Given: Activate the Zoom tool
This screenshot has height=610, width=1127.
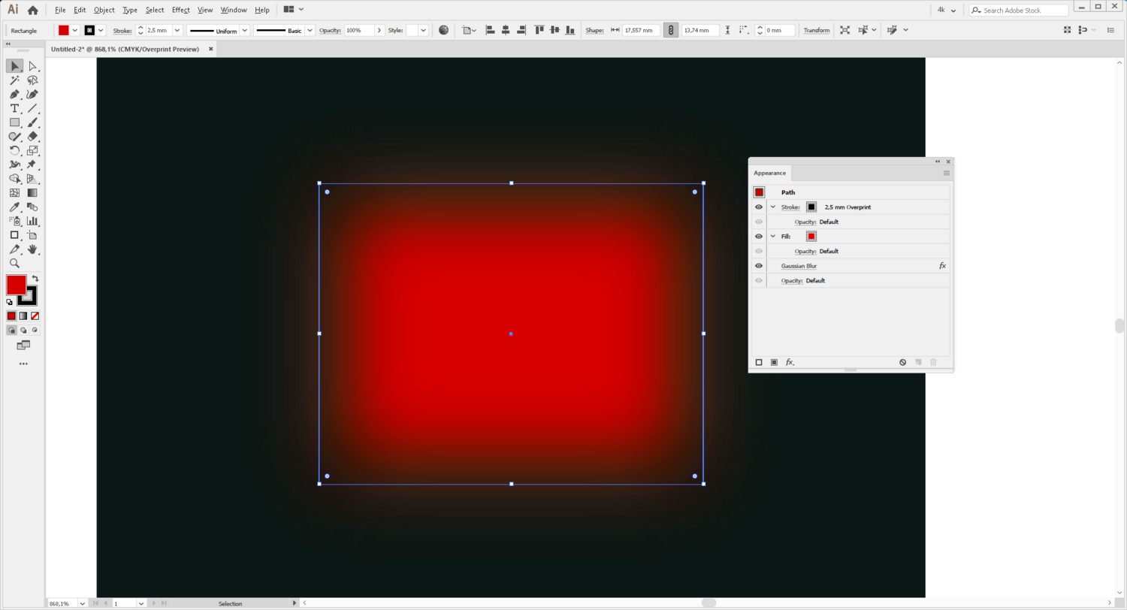Looking at the screenshot, I should tap(14, 264).
